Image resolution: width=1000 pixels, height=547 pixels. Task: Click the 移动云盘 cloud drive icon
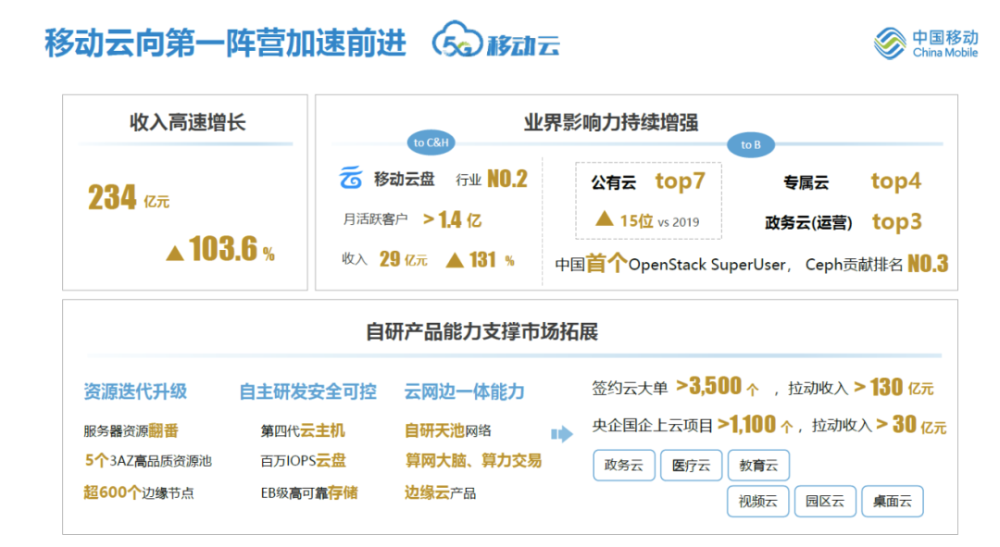[351, 178]
